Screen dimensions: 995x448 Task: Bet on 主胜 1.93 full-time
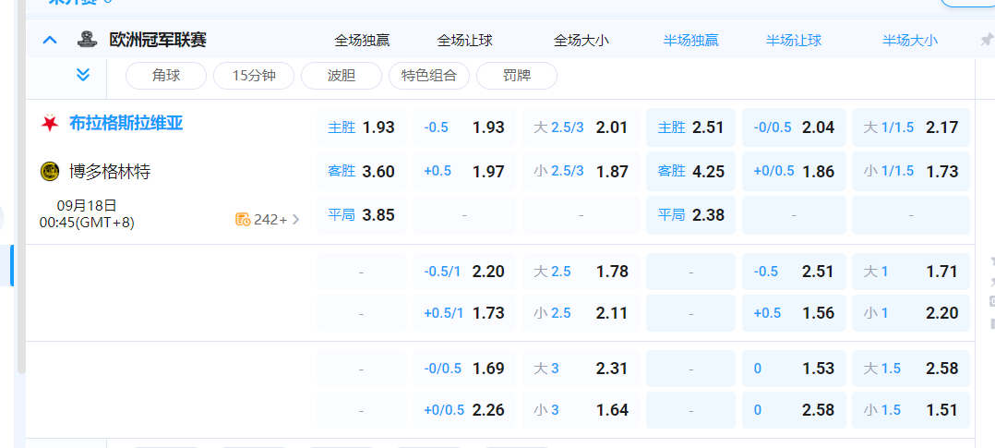tap(361, 127)
